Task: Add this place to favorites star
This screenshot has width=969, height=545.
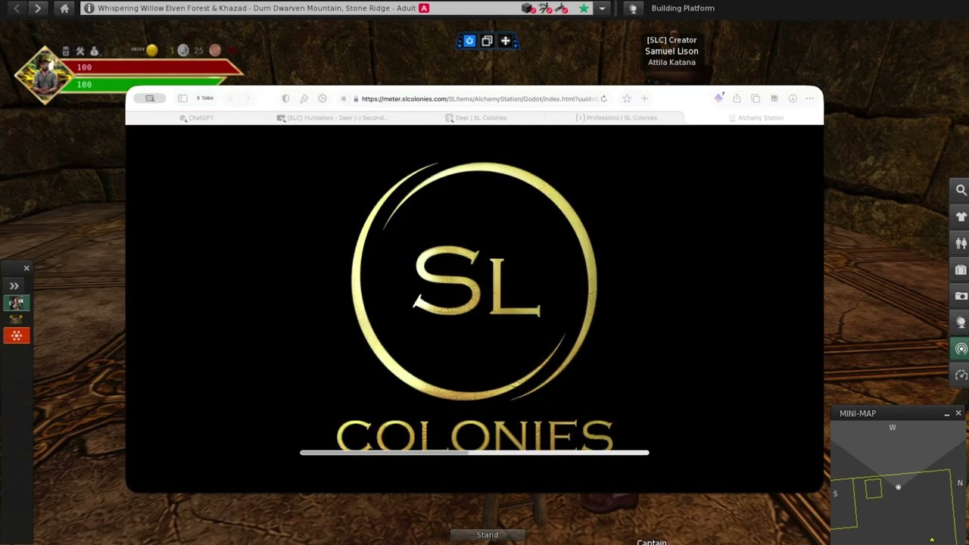Action: click(584, 8)
